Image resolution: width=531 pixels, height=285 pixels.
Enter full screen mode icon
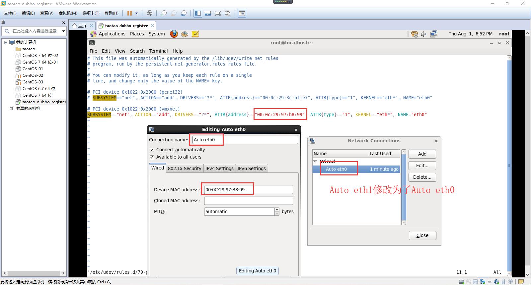[218, 13]
